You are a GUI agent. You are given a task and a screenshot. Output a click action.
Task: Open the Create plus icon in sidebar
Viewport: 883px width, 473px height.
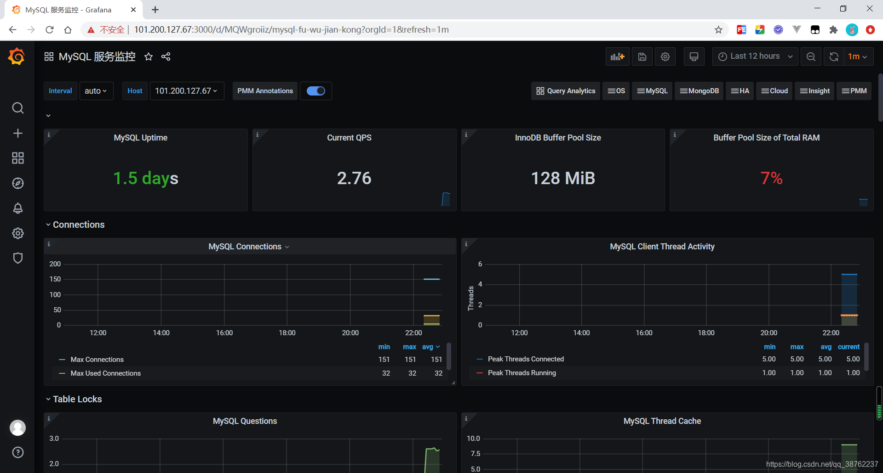pyautogui.click(x=18, y=133)
